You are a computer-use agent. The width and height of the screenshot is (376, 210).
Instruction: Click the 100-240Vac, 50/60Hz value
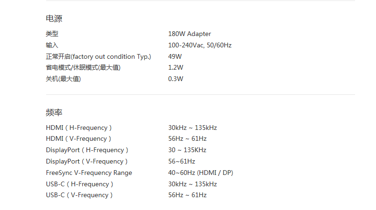click(200, 46)
